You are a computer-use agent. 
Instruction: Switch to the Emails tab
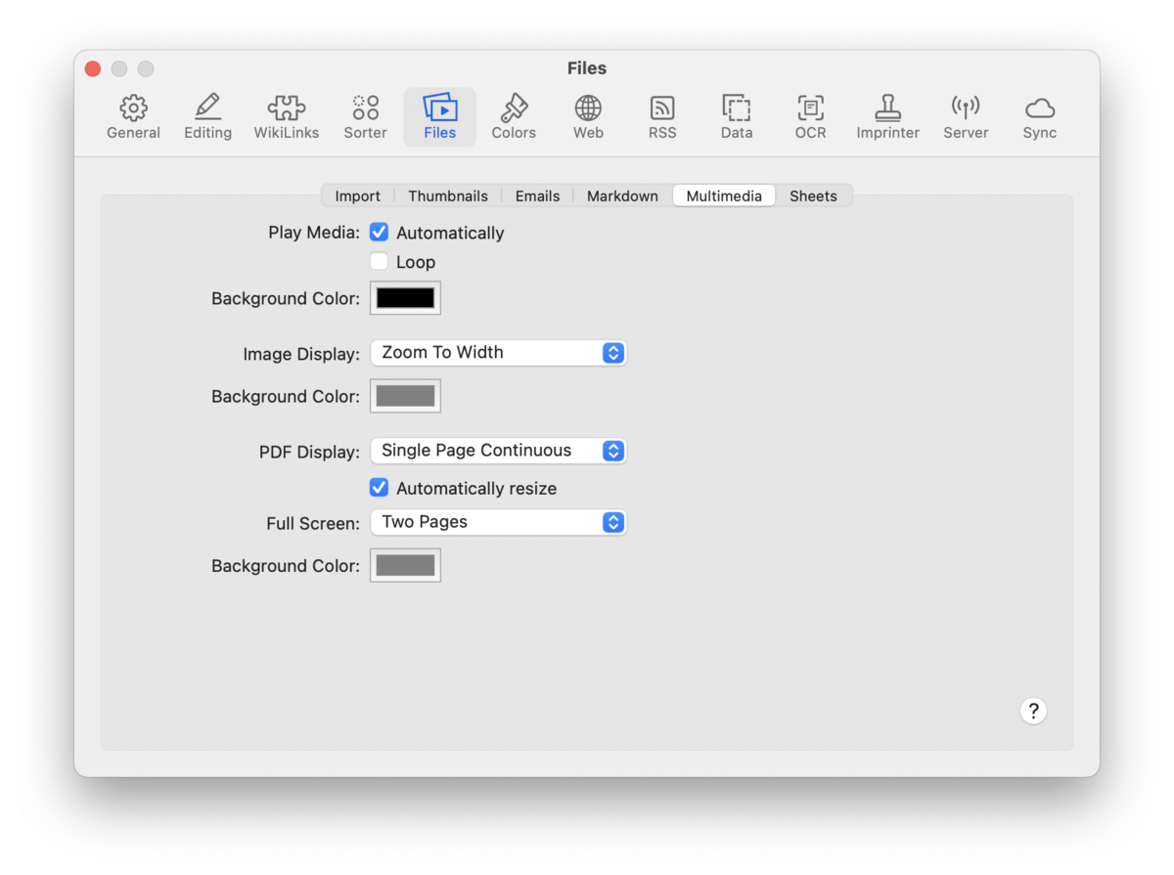pos(537,196)
